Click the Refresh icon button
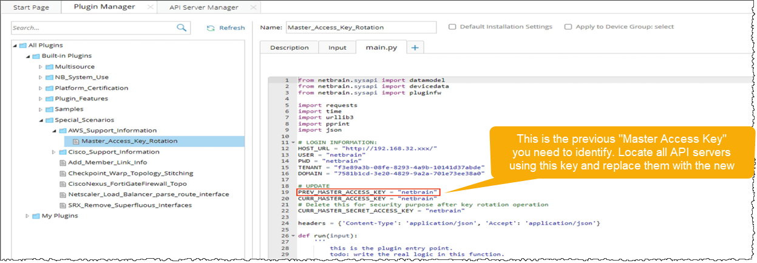 click(211, 28)
